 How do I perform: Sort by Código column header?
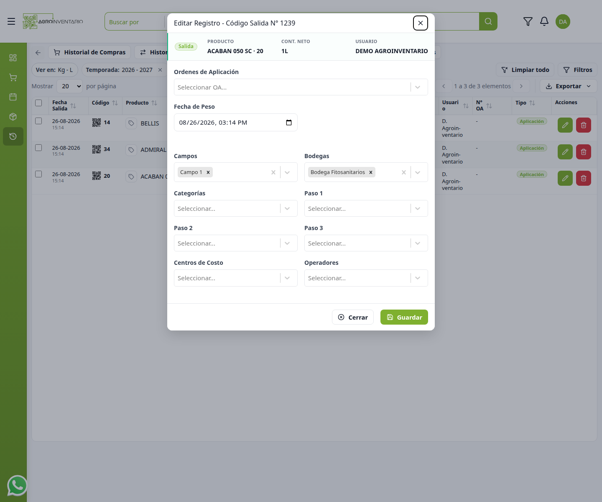click(115, 103)
